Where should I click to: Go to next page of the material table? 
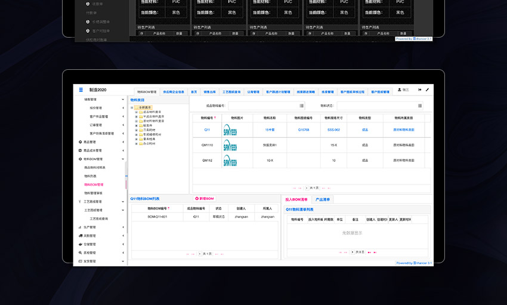323,188
